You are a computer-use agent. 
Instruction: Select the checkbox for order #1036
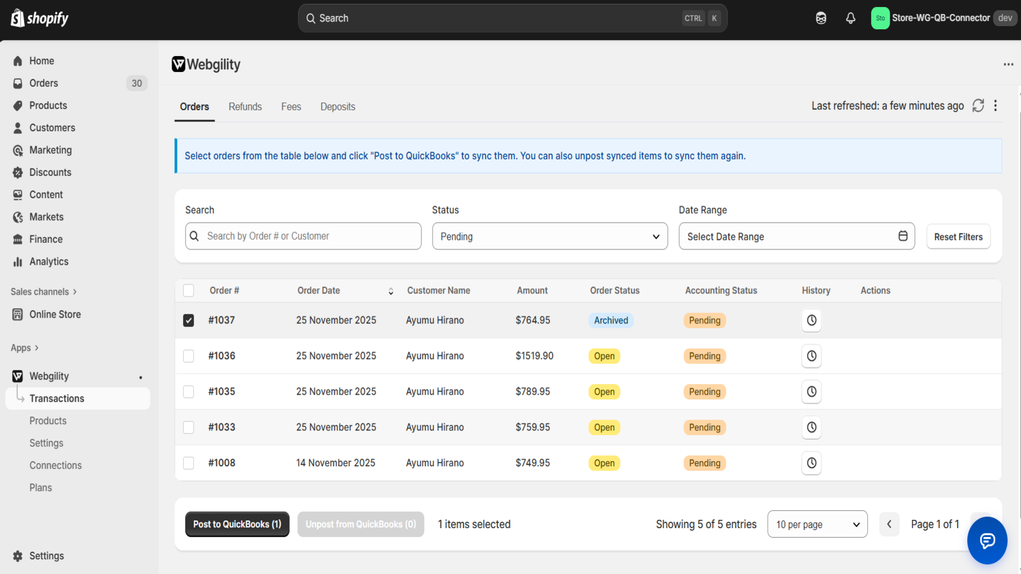coord(188,356)
